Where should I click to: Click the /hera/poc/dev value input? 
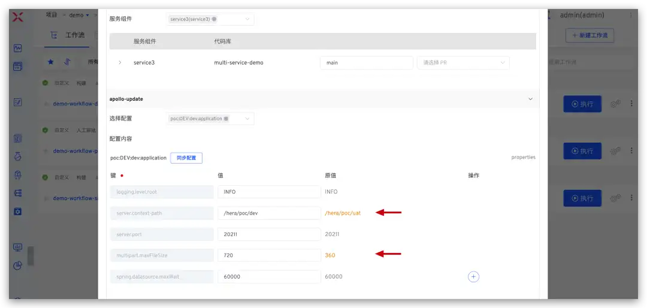coord(269,213)
